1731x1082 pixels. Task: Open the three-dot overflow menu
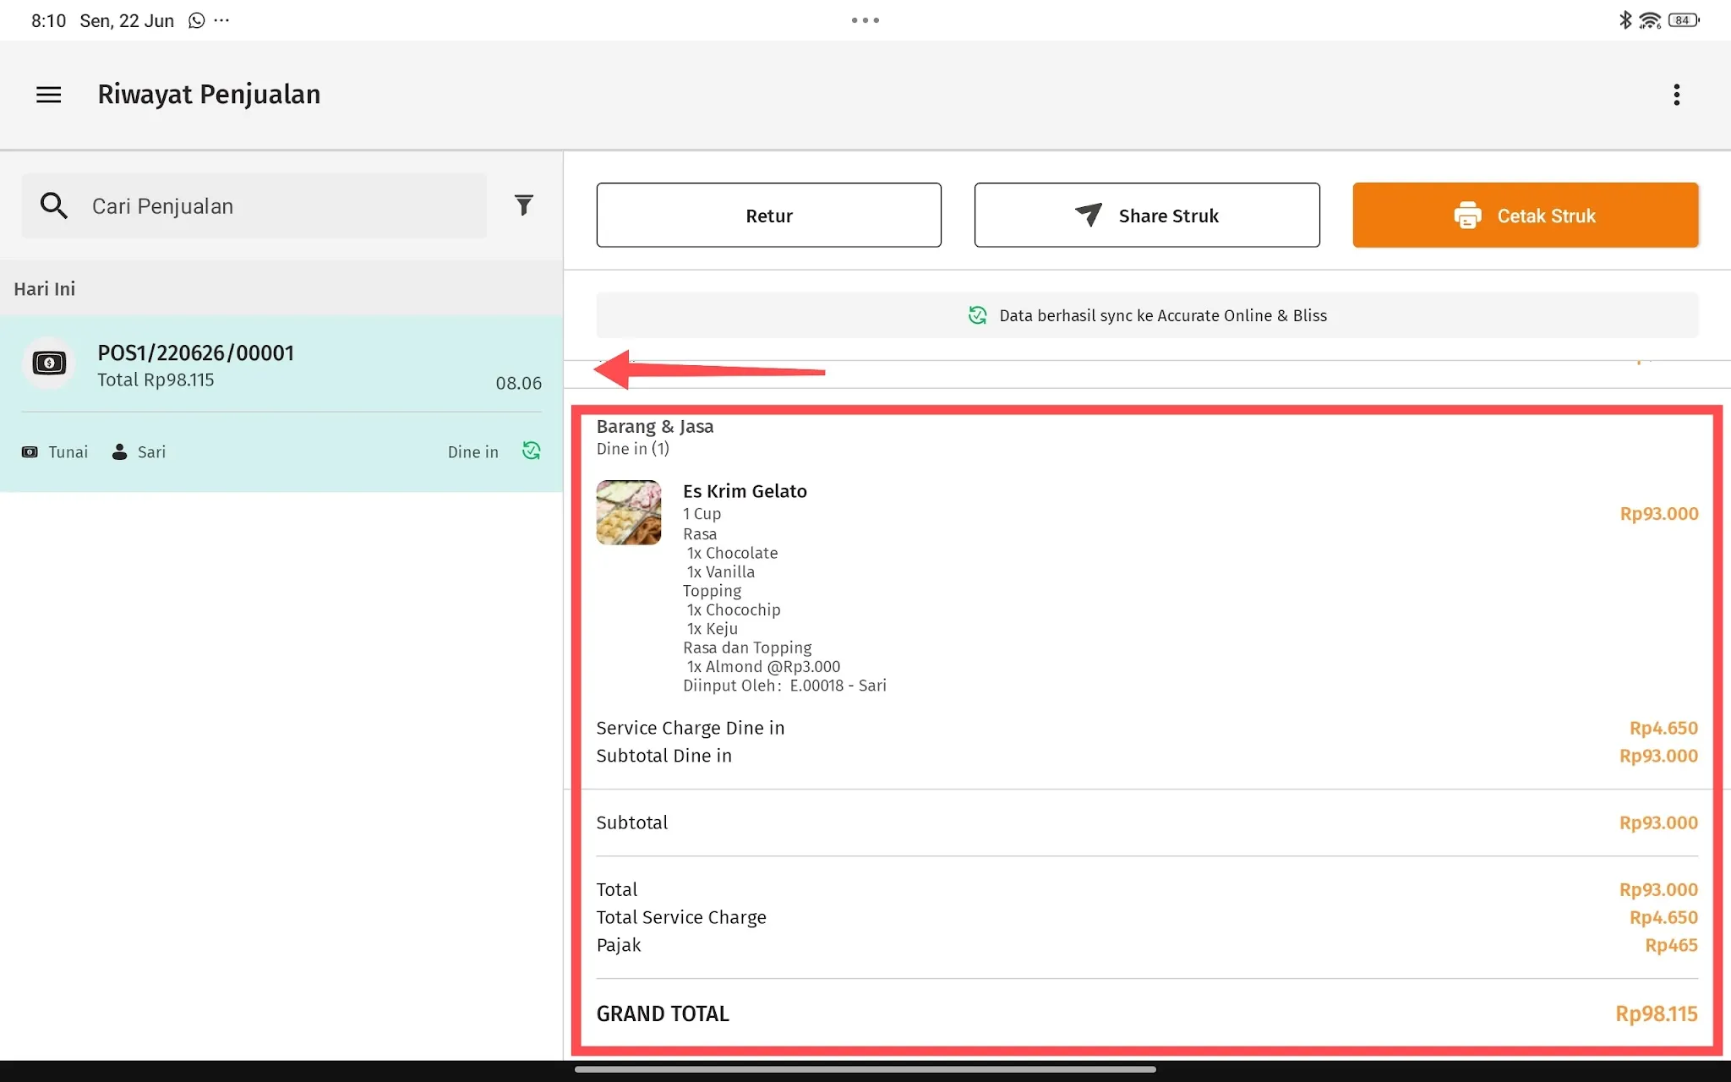click(1676, 95)
